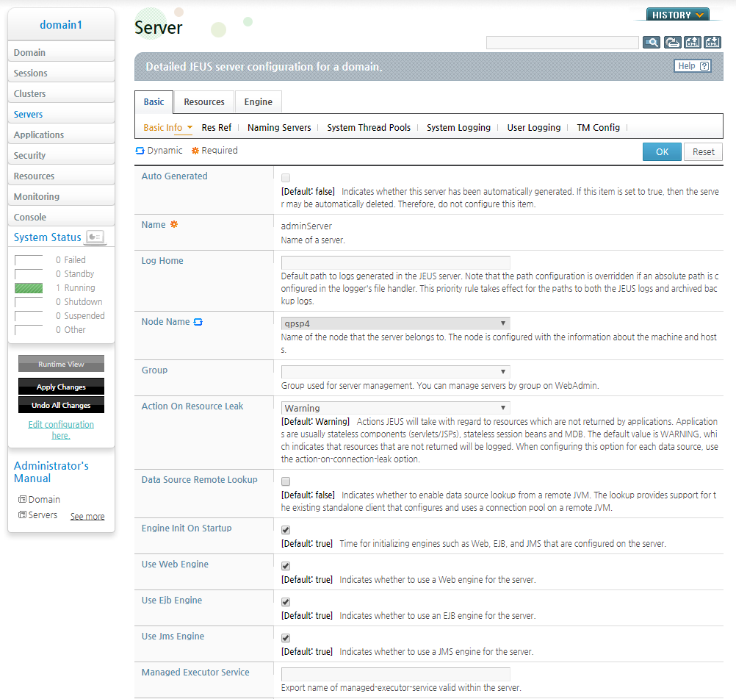
Task: Switch to the Engine tab
Action: coord(258,102)
